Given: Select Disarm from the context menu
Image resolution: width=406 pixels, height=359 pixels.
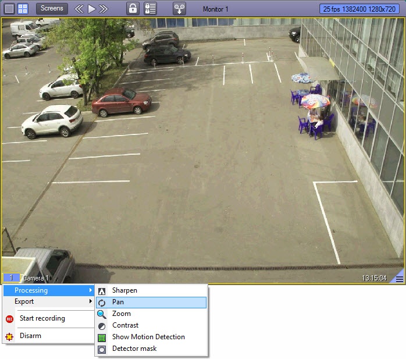Looking at the screenshot, I should click(30, 336).
